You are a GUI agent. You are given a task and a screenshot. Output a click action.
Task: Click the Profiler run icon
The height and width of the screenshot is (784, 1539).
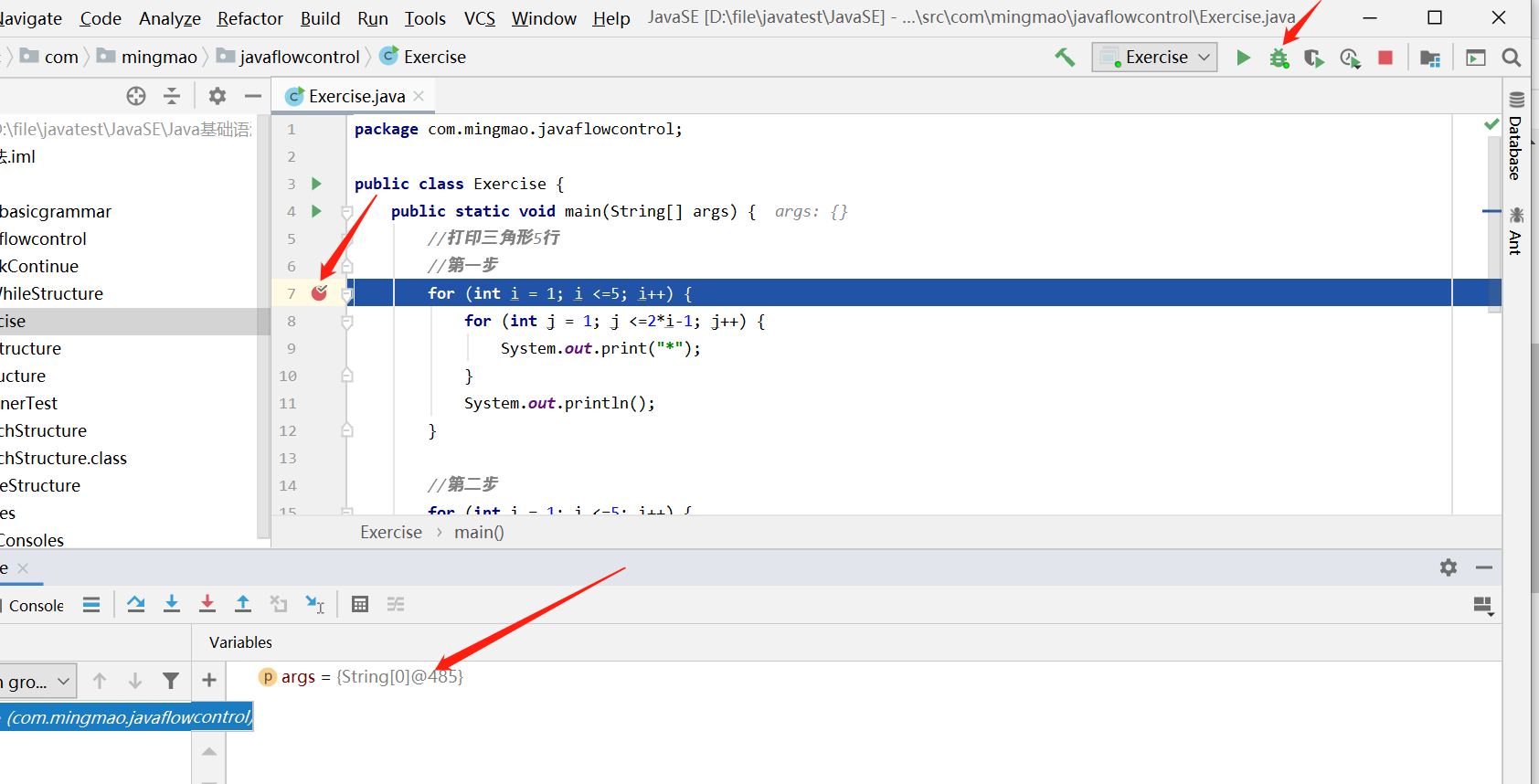tap(1350, 58)
